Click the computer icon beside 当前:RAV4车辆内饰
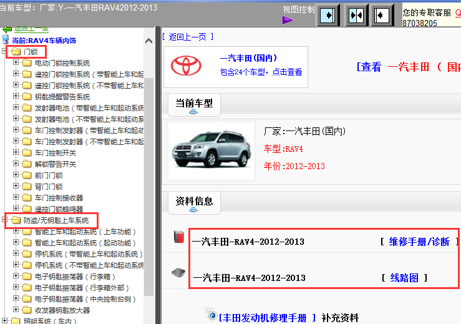 5,39
